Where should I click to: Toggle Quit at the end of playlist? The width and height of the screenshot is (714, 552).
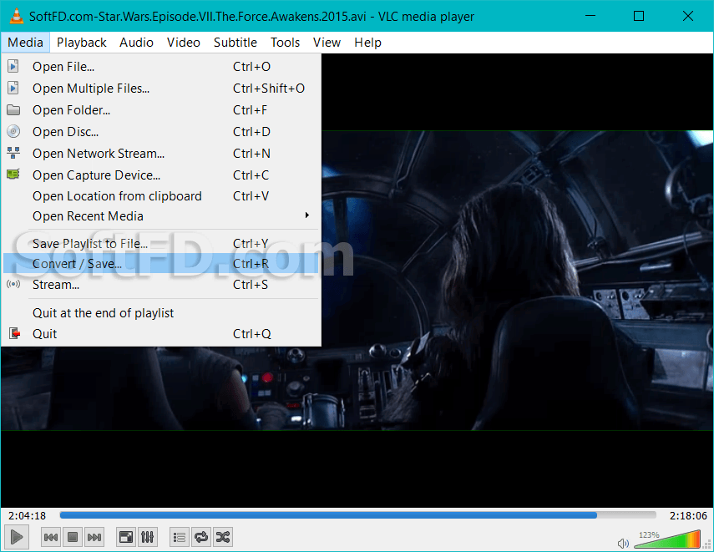(161, 313)
